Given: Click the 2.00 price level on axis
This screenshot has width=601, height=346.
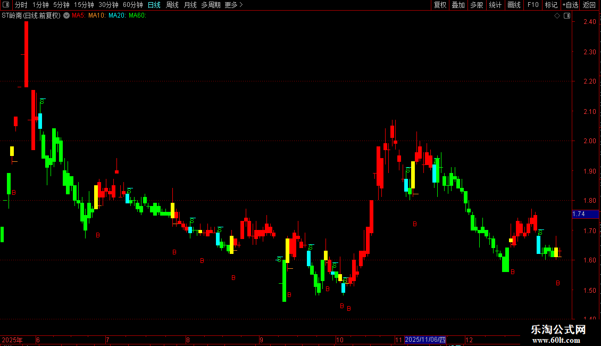Looking at the screenshot, I should tap(589, 141).
